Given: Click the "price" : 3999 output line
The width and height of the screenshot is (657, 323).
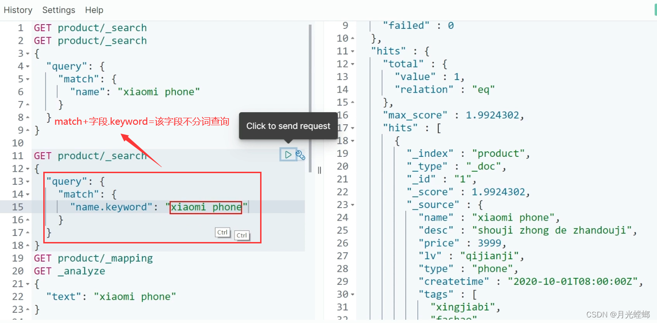Looking at the screenshot, I should coord(463,243).
